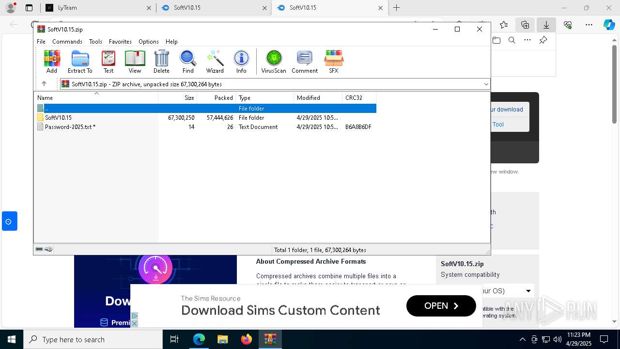Open the notification center

click(x=604, y=339)
